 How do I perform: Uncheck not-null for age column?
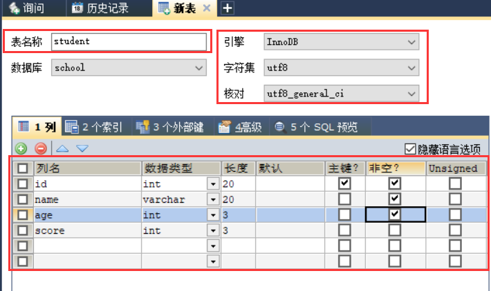pos(395,214)
